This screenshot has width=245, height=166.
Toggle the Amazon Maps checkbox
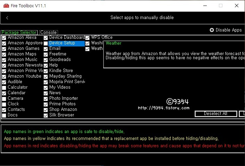click(x=4, y=54)
